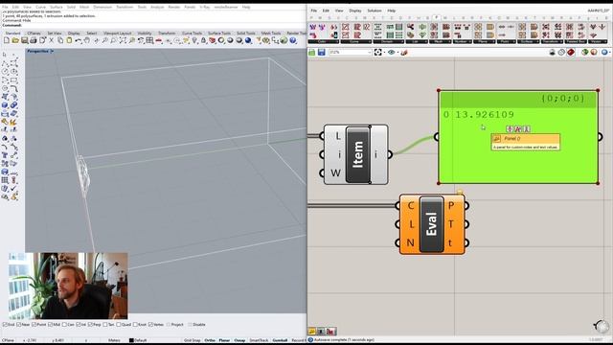This screenshot has height=345, width=613.
Task: Click the Copy icon in Rhino toolbar
Action: (60, 40)
